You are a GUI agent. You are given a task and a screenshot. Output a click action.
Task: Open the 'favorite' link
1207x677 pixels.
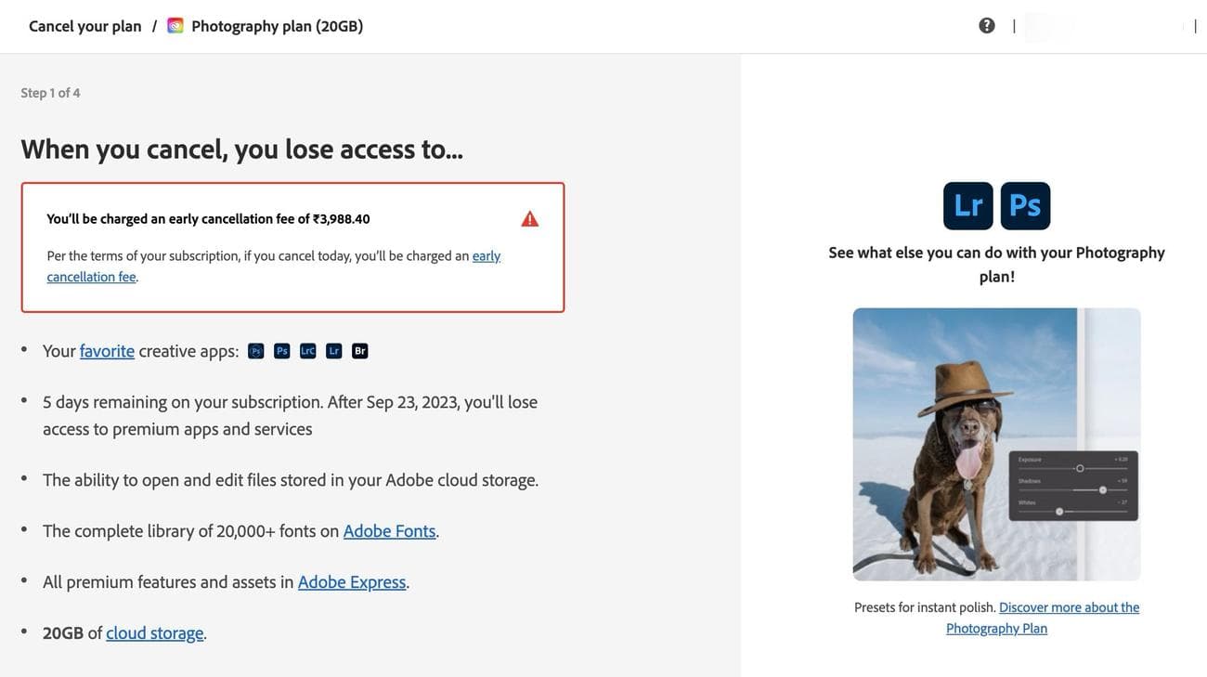click(x=107, y=351)
